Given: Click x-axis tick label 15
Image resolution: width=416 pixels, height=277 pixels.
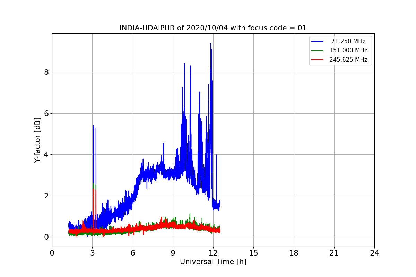Looking at the screenshot, I should pos(253,253).
